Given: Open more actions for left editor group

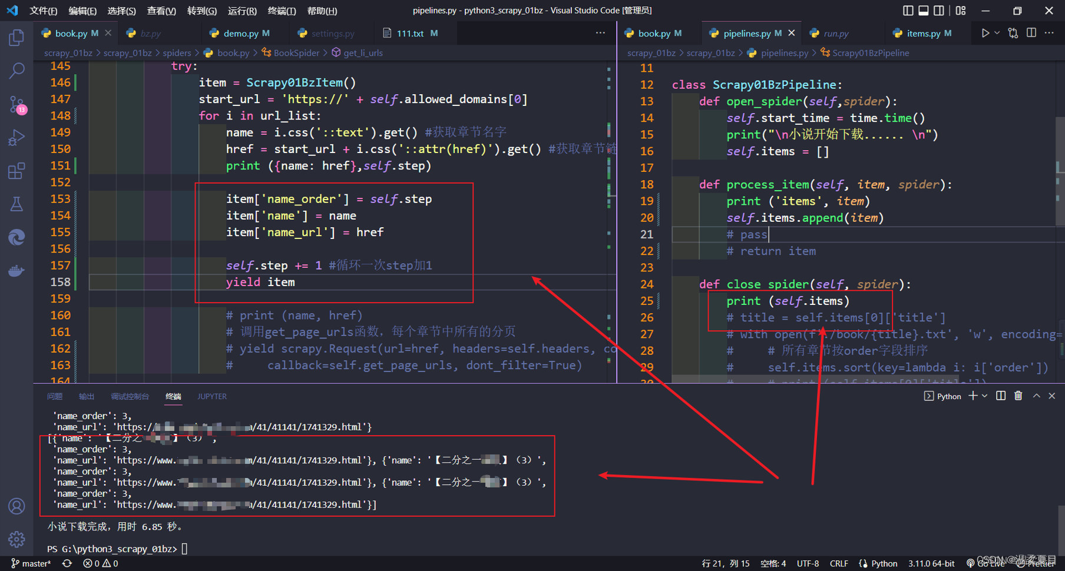Looking at the screenshot, I should (600, 33).
